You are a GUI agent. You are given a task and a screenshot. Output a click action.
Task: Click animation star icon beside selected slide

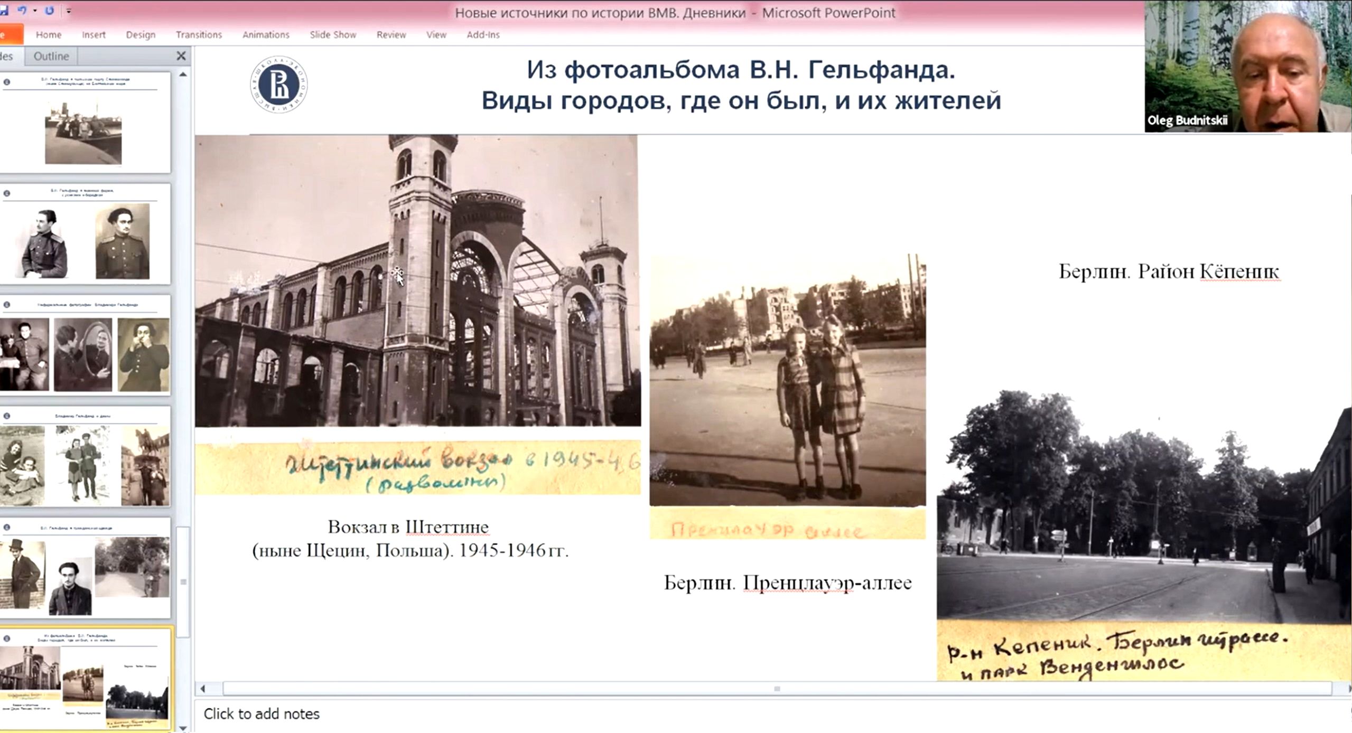point(7,638)
